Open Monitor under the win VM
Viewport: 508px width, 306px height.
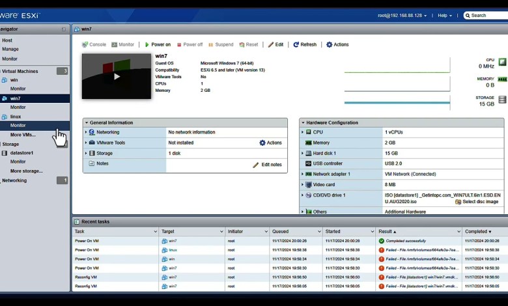18,89
